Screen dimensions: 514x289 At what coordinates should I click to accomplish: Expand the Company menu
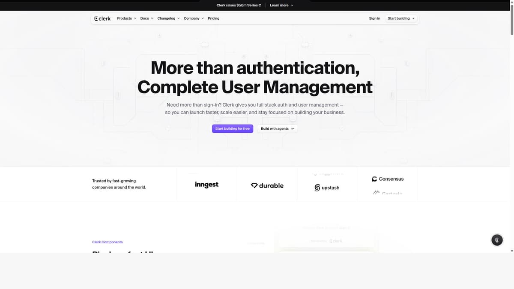[194, 18]
